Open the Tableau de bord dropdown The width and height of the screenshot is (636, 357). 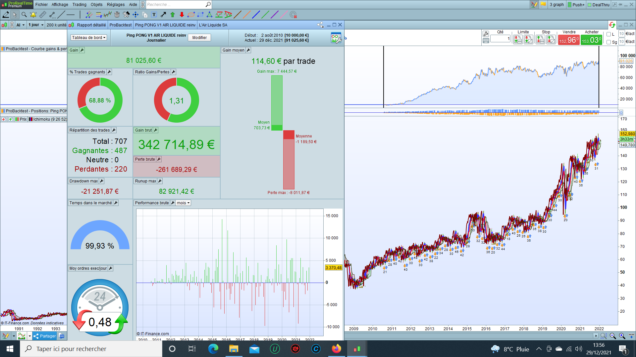click(x=88, y=38)
